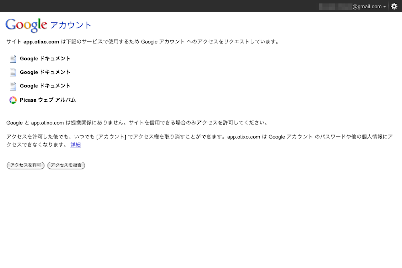Click the Google logo

pyautogui.click(x=26, y=25)
